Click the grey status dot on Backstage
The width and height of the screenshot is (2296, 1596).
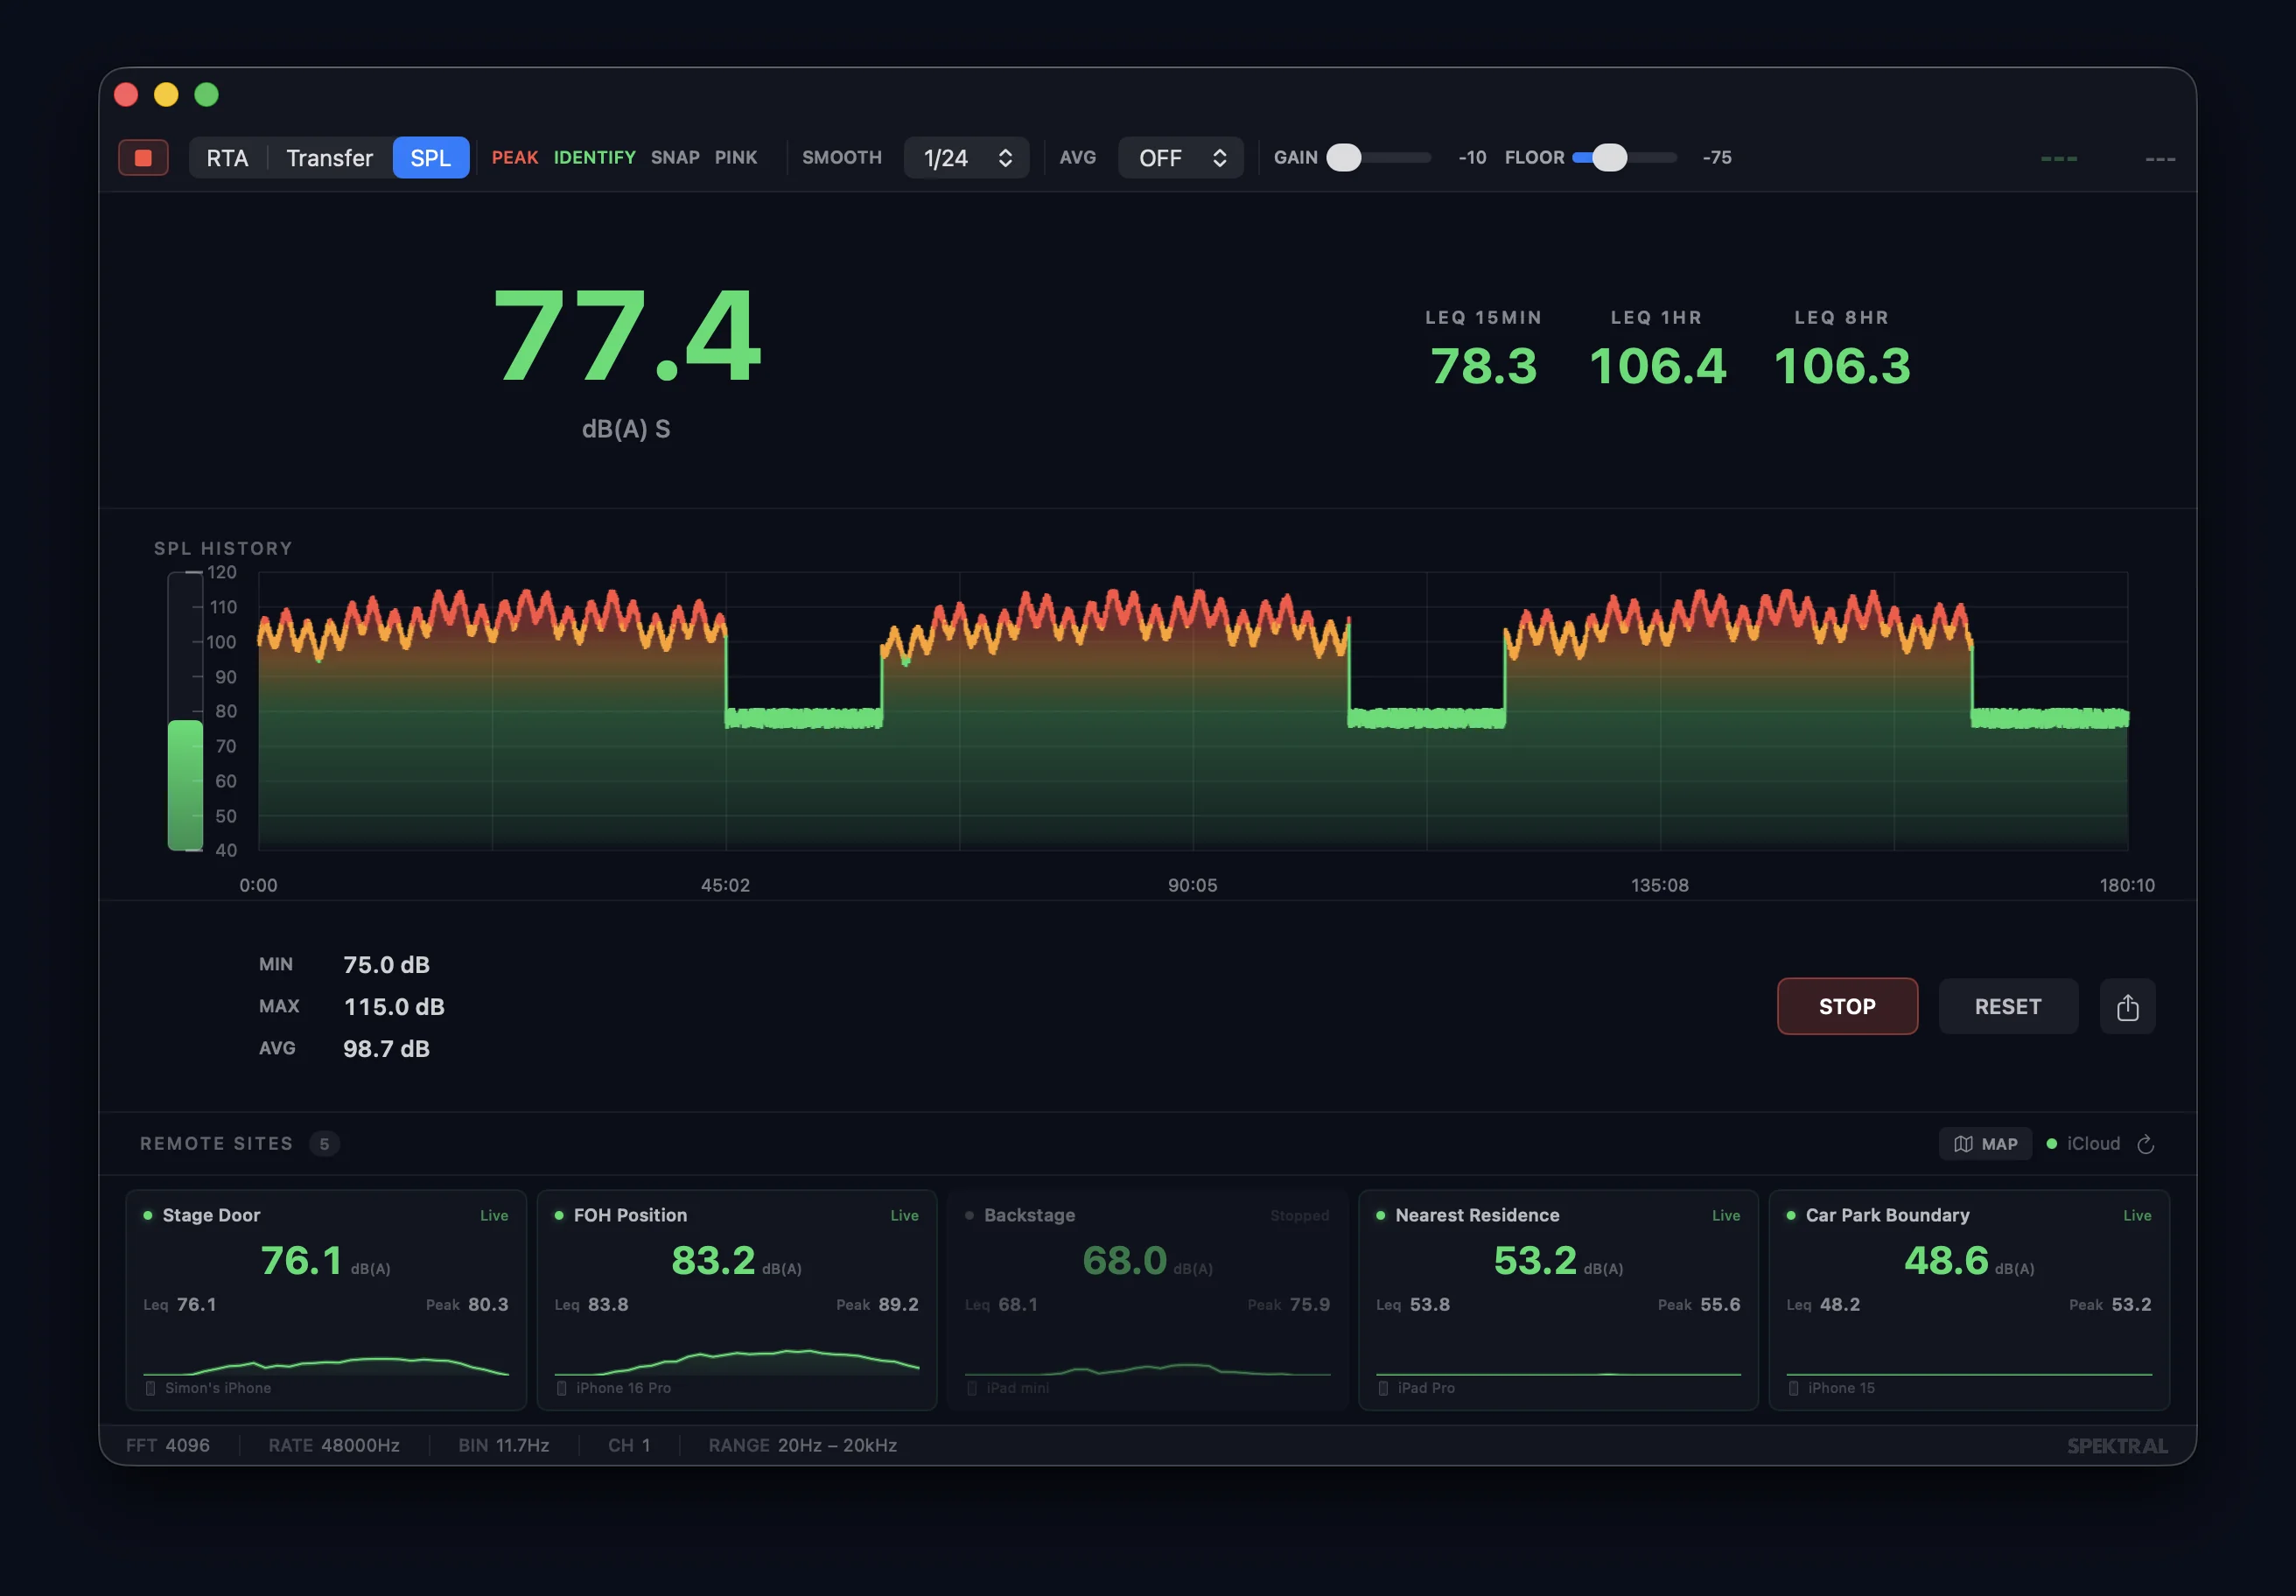[x=969, y=1215]
